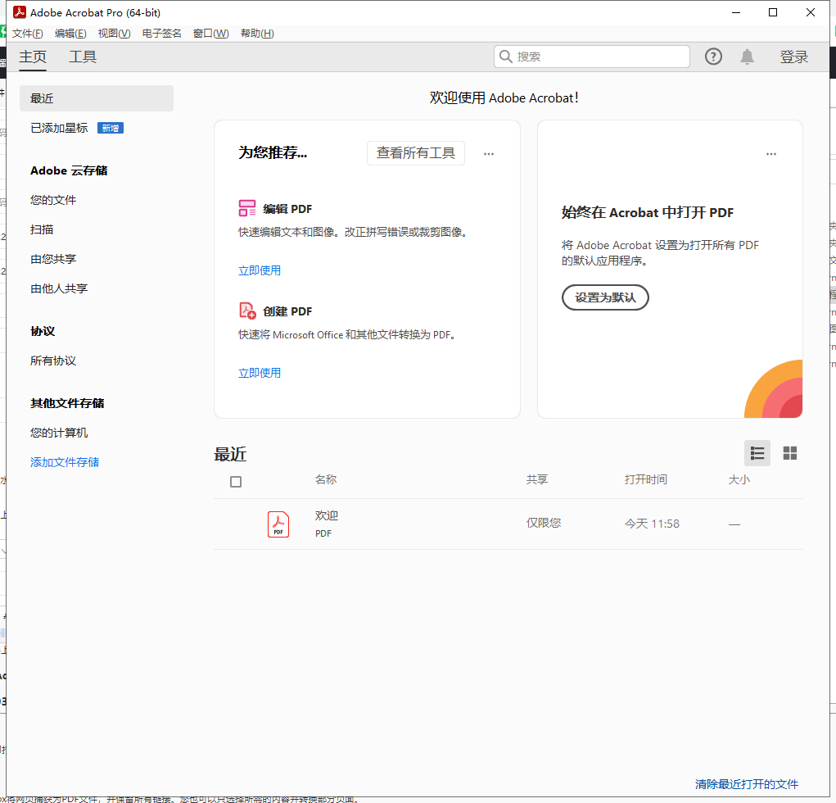
Task: Click the 编辑 PDF tool icon
Action: click(246, 208)
